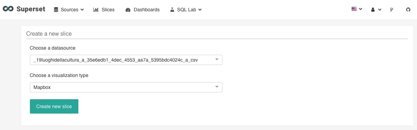Viewport: 417px width, 130px height.
Task: Select the Mapbox visualization type field
Action: click(x=126, y=87)
